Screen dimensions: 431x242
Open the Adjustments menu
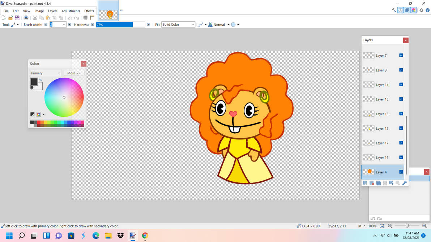click(71, 11)
